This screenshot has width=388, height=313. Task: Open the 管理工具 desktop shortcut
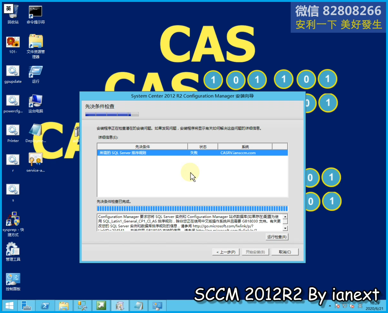tap(13, 252)
